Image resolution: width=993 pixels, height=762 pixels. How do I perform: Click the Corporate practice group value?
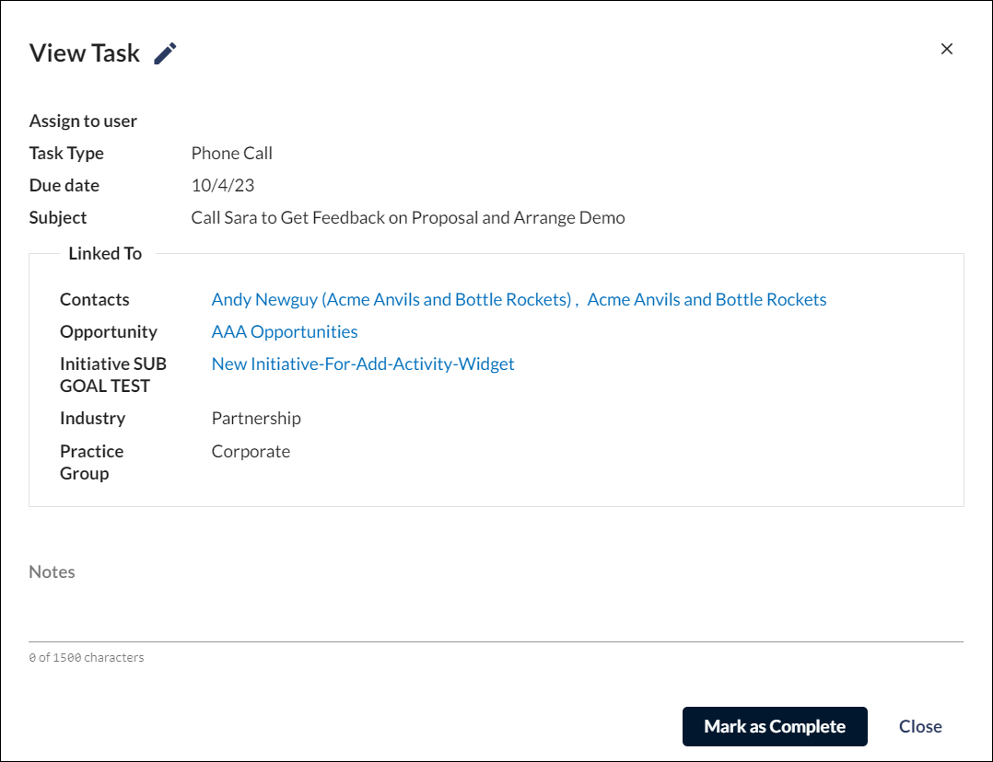click(x=251, y=451)
